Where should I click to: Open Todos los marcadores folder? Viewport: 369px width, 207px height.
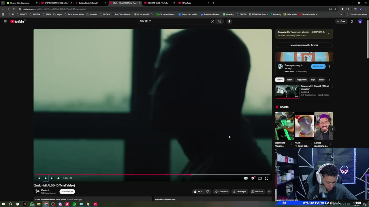point(357,14)
